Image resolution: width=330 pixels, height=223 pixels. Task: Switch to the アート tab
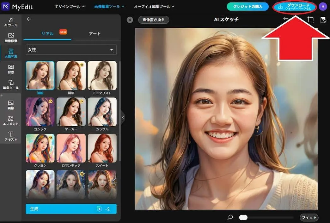pos(95,34)
